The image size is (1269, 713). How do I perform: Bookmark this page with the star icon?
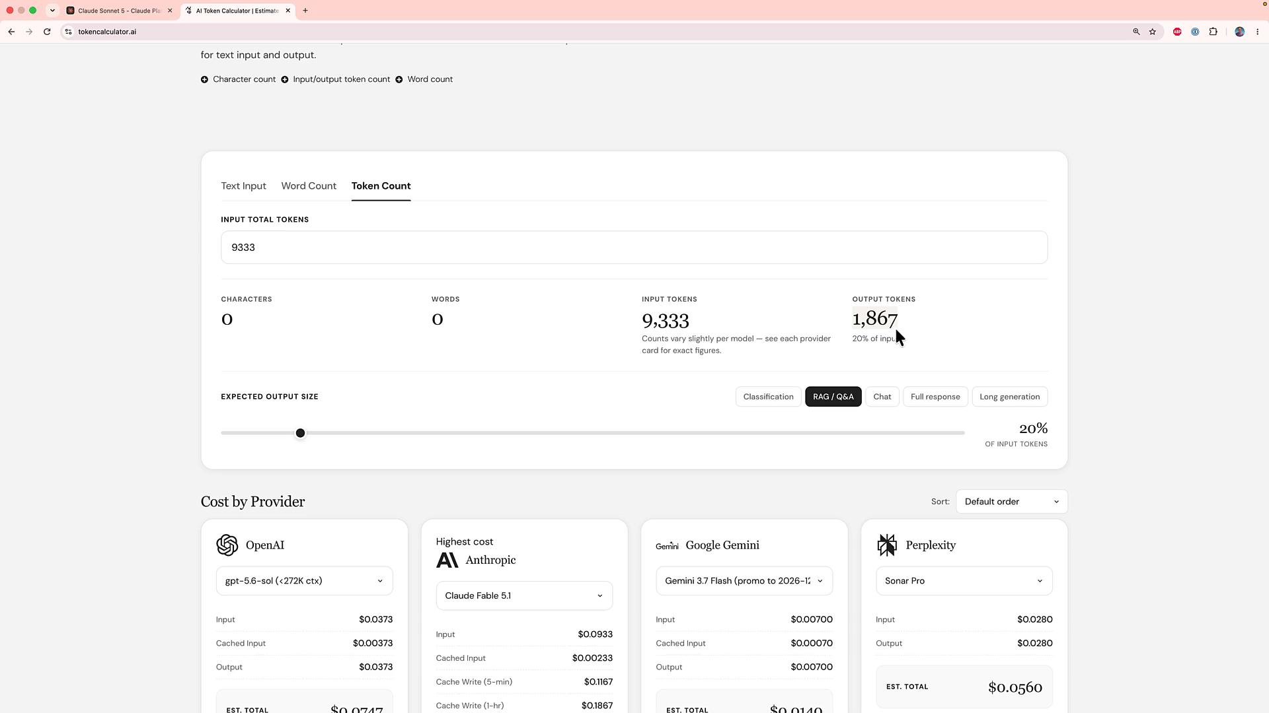point(1153,32)
